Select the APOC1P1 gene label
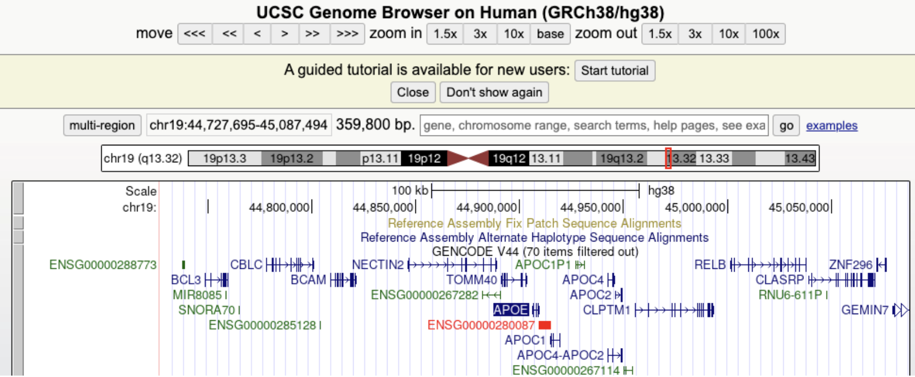 [x=543, y=265]
